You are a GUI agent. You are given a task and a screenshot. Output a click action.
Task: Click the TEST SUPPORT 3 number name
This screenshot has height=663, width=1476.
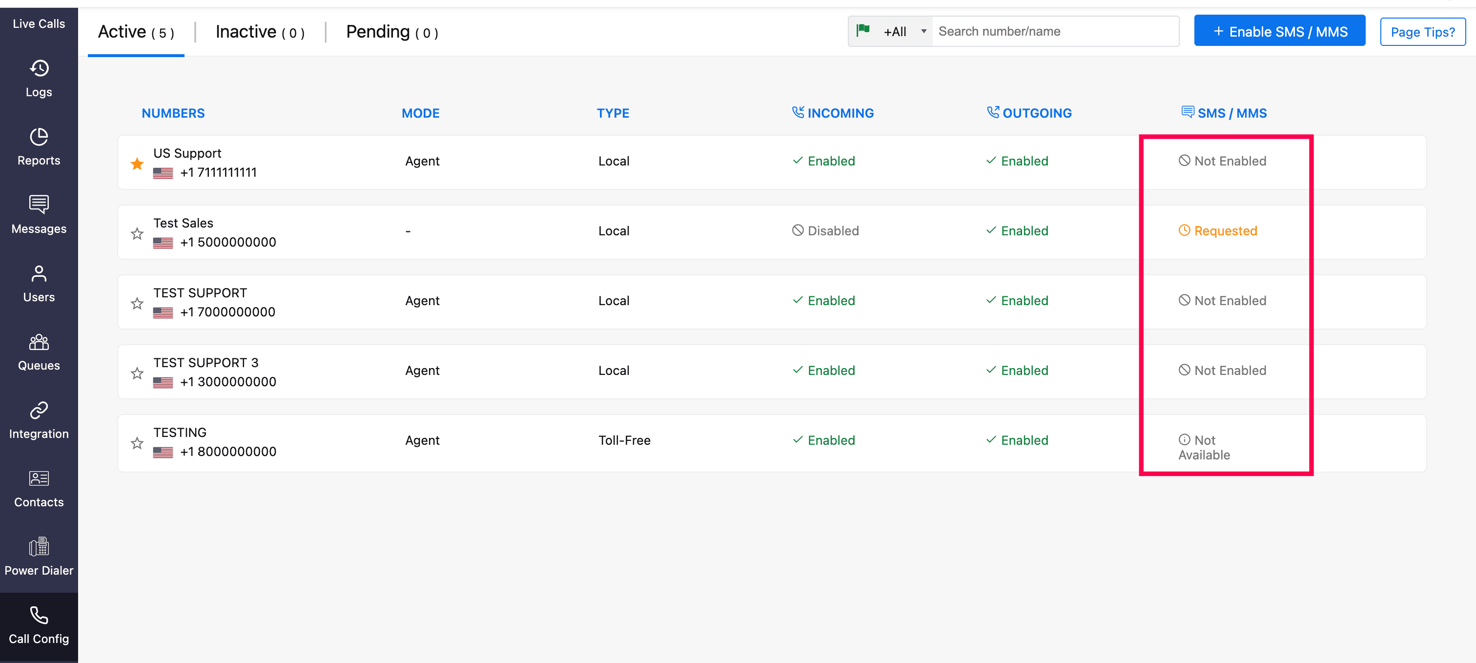tap(205, 363)
